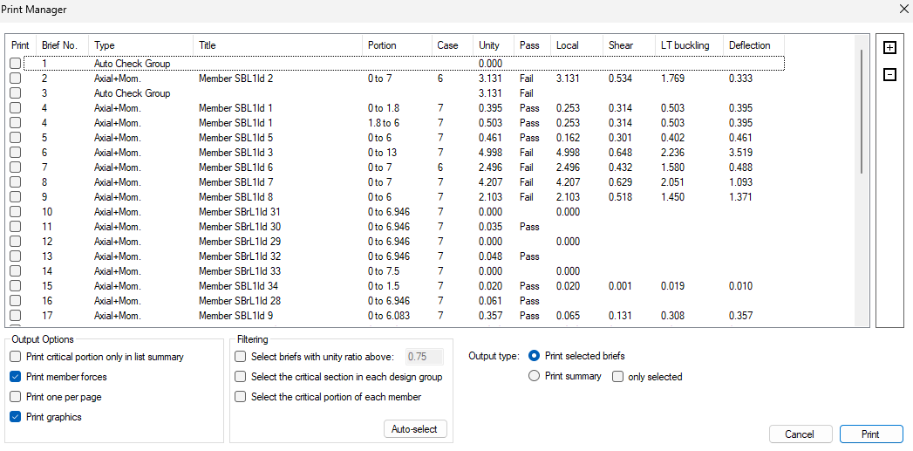Choose Print selected briefs output type
Viewport: 913px width, 451px height.
(x=535, y=356)
